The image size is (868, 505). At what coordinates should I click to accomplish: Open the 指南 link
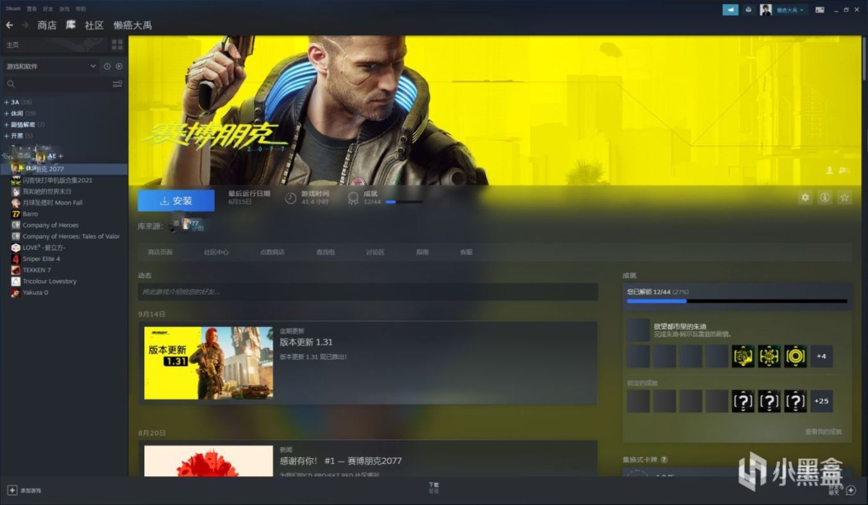click(422, 252)
